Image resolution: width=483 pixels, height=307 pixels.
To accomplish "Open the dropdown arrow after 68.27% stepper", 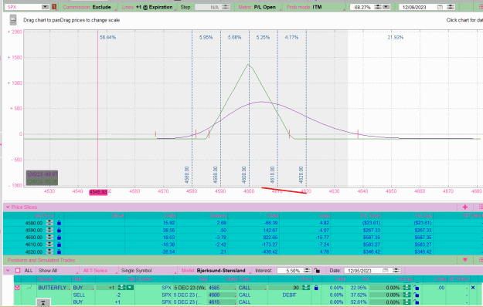I will point(386,7).
